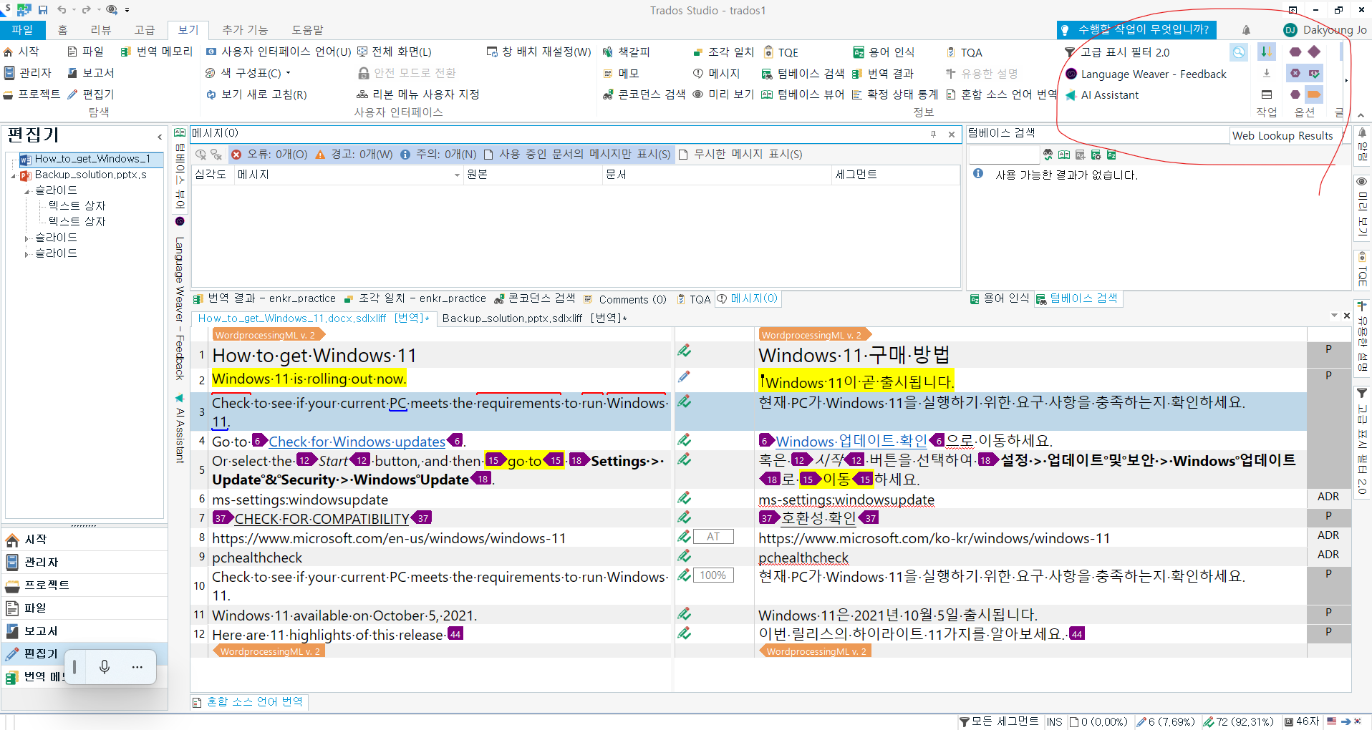This screenshot has height=730, width=1372.
Task: Toggle the 오류: 0개(O) message filter
Action: [269, 154]
